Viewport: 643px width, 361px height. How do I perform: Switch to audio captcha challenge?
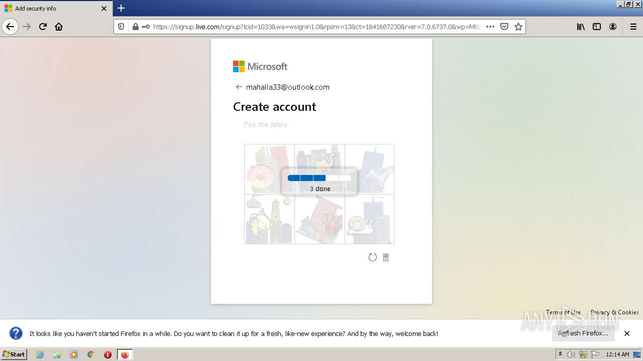386,257
